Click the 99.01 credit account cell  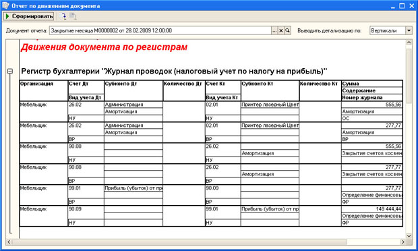223,212
